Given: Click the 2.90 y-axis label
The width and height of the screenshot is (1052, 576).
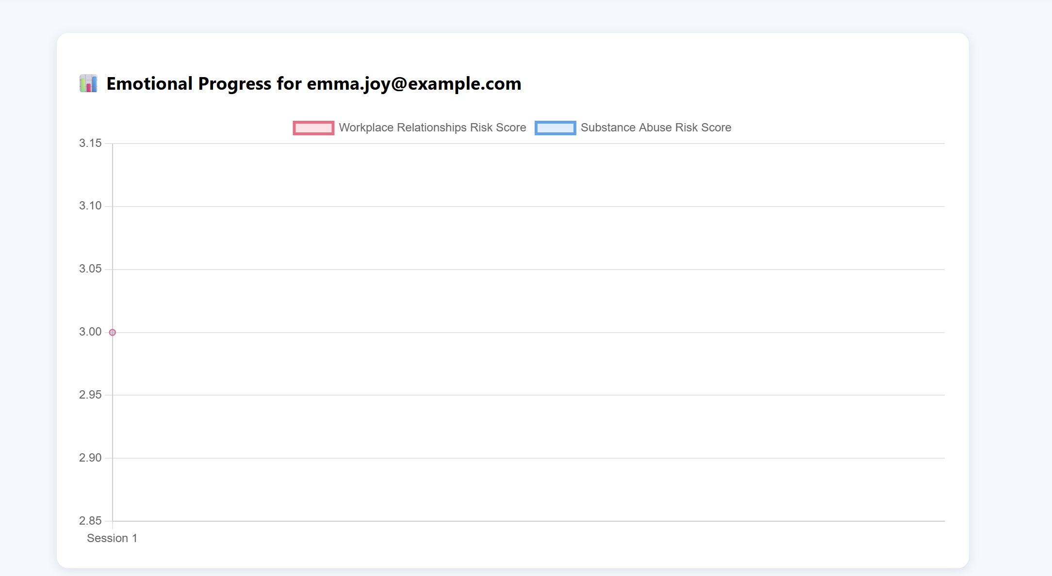Looking at the screenshot, I should coord(90,458).
